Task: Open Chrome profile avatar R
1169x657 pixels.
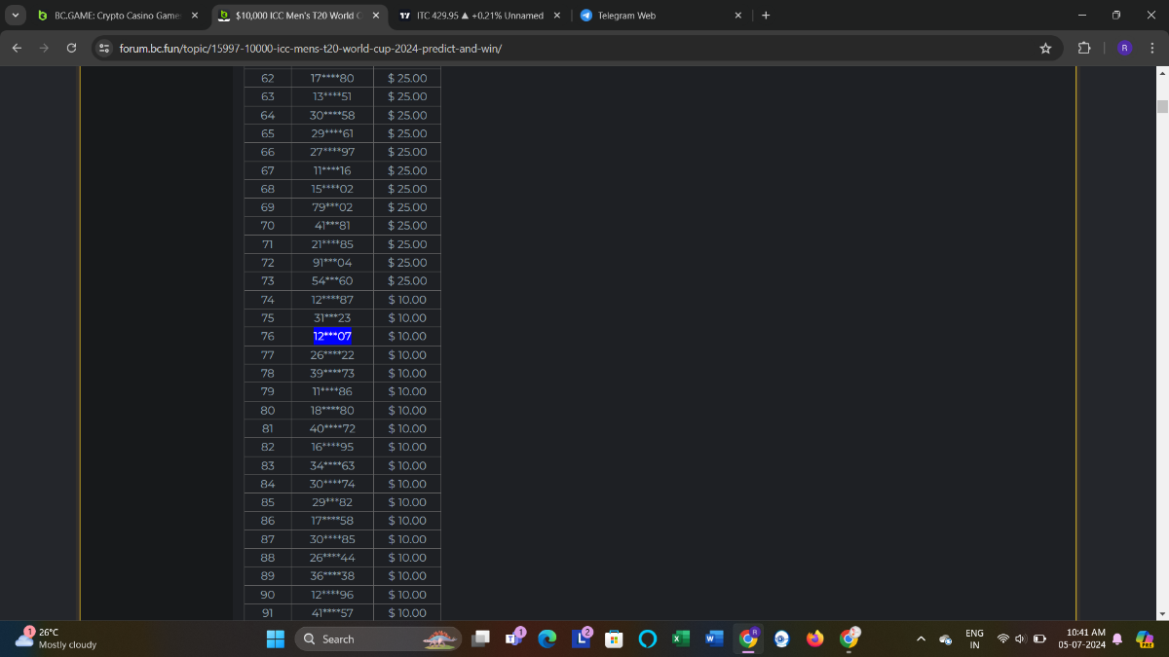Action: click(1124, 48)
